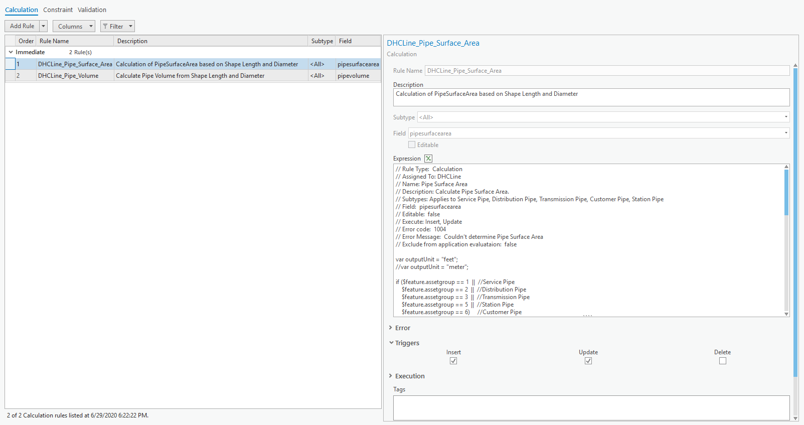Sort by the Field column header

point(358,41)
